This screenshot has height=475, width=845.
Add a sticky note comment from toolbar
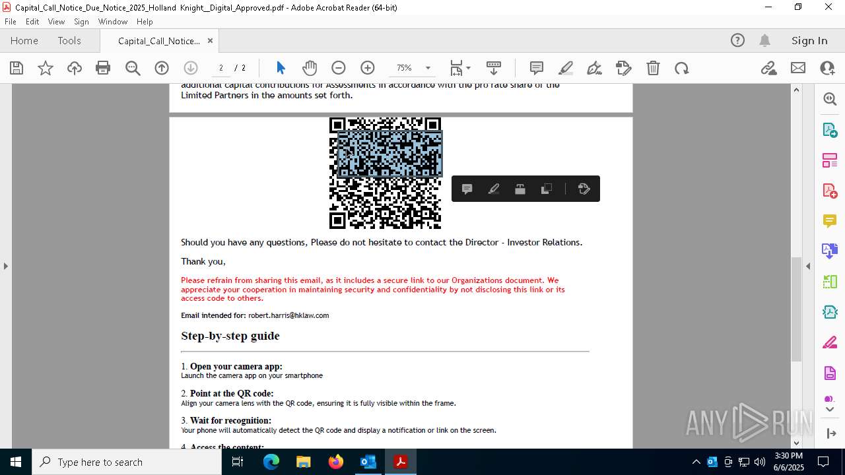coord(537,68)
